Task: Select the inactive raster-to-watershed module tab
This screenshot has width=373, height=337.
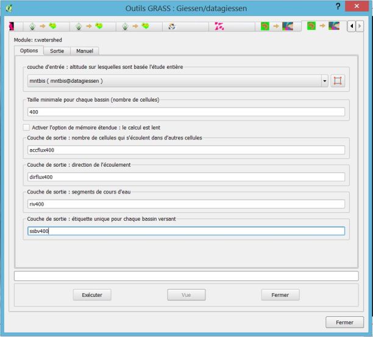Action: pos(277,26)
